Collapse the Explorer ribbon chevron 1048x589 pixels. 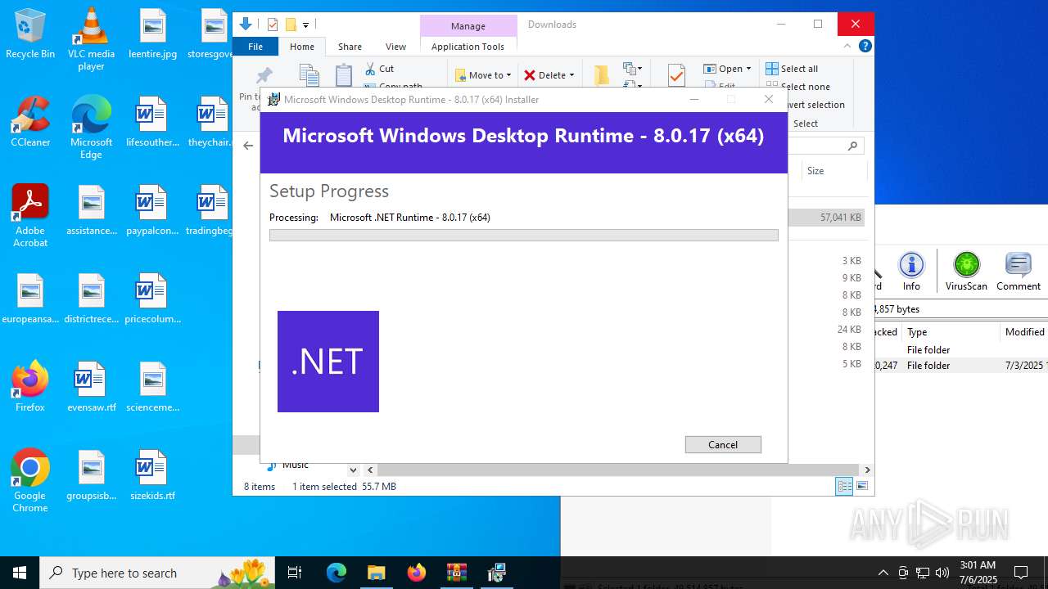(847, 46)
